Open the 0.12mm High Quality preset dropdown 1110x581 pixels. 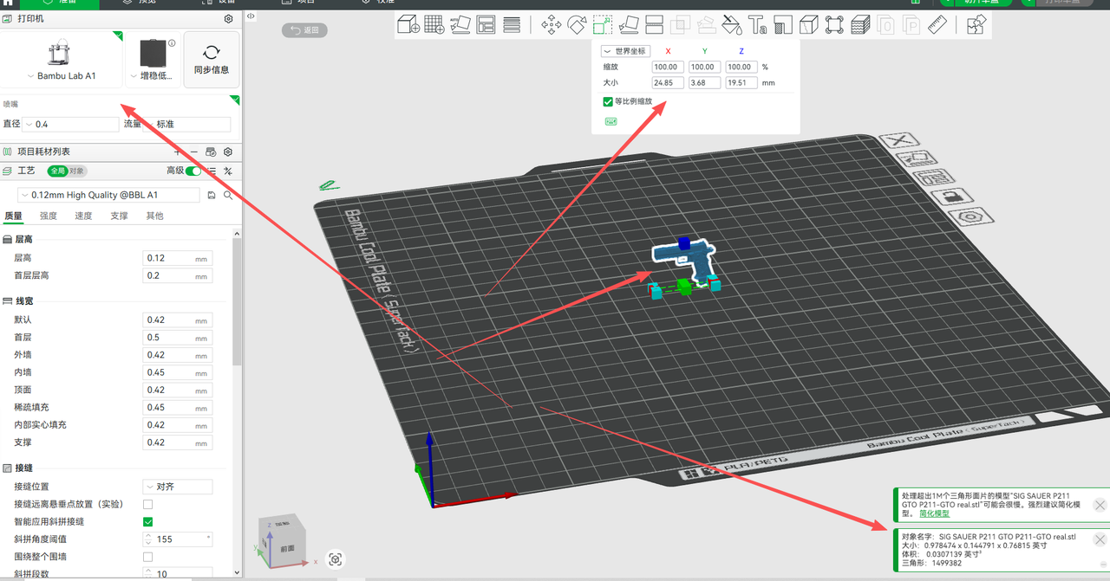click(x=109, y=196)
